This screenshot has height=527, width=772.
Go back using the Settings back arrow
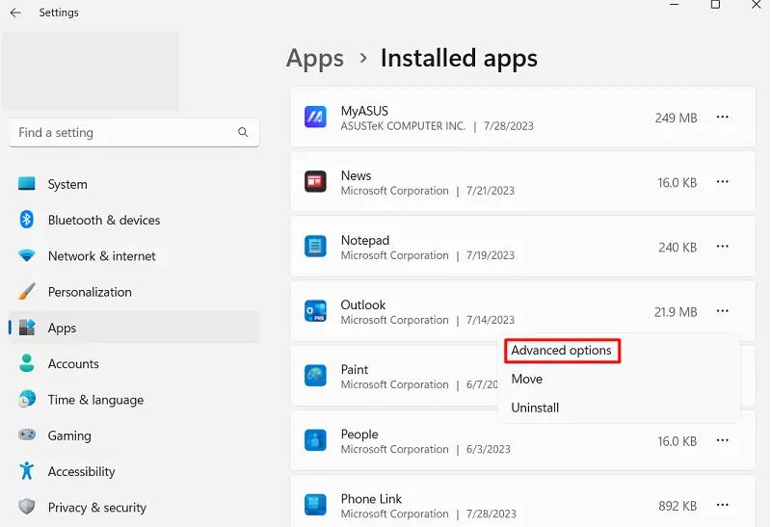(15, 13)
